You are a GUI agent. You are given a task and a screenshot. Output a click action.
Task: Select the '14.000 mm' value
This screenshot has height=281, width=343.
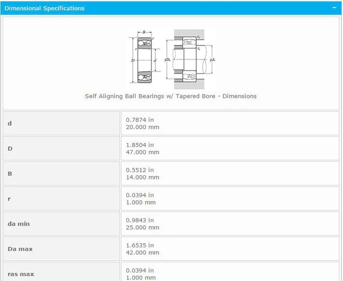[143, 177]
